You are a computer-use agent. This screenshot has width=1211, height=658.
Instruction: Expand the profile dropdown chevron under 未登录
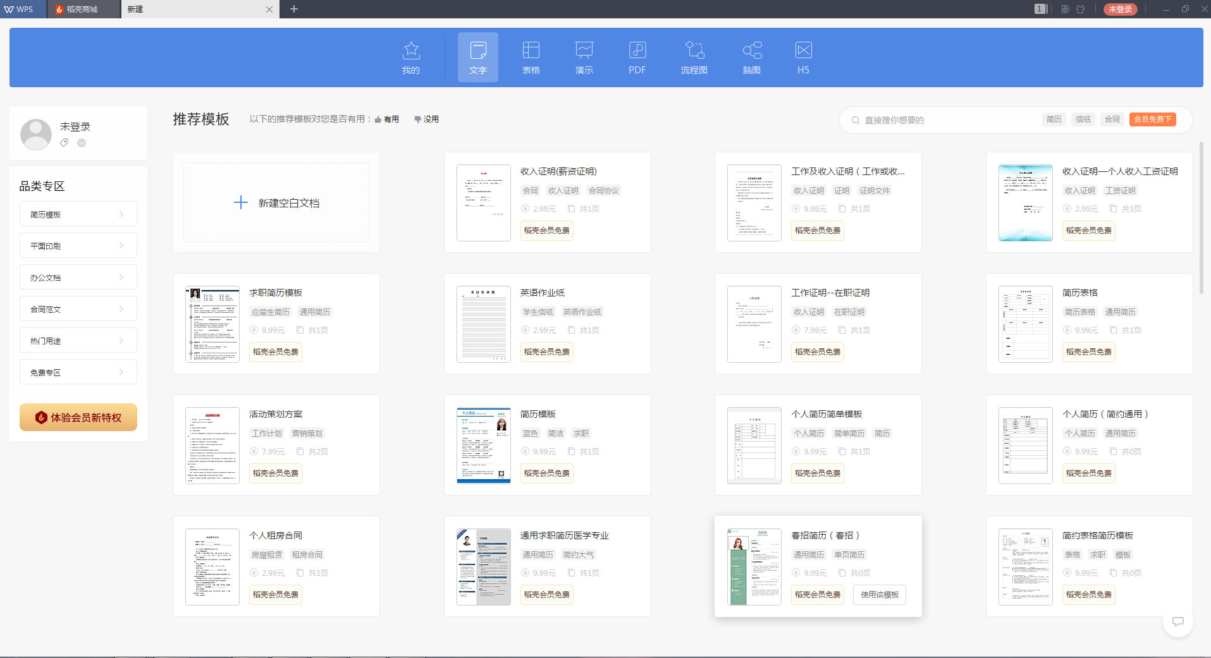click(82, 143)
